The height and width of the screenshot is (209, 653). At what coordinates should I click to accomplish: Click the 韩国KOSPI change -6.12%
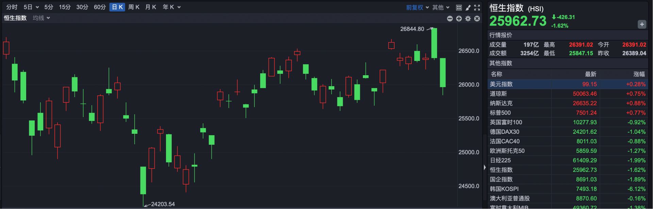click(636, 189)
